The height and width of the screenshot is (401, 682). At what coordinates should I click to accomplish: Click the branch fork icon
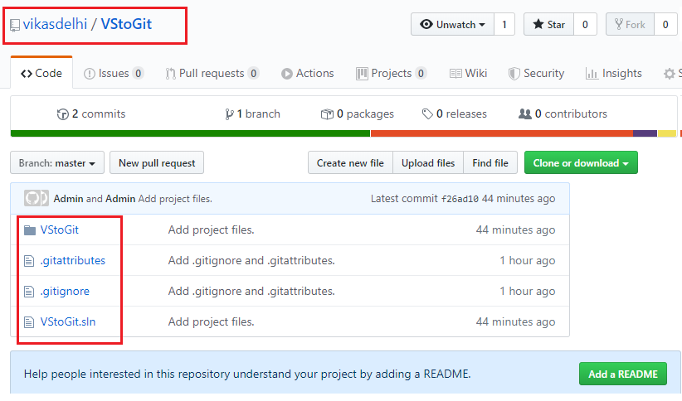tap(229, 114)
